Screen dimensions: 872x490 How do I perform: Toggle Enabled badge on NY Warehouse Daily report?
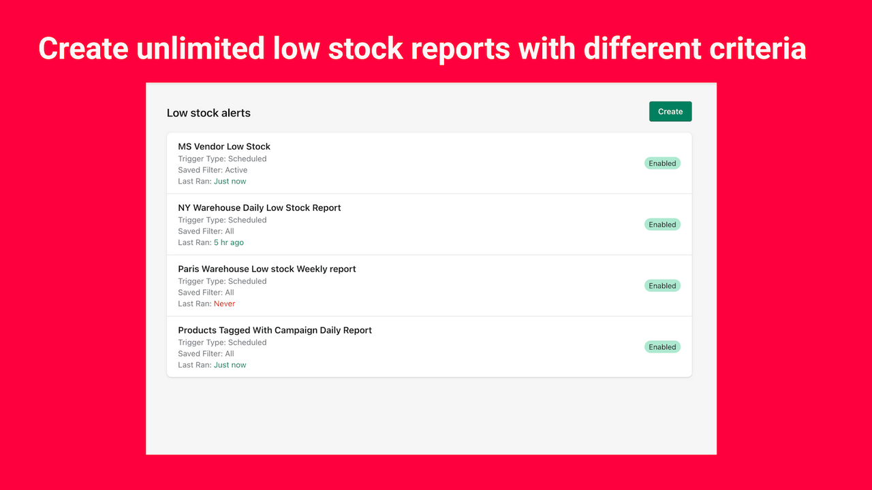click(x=661, y=224)
